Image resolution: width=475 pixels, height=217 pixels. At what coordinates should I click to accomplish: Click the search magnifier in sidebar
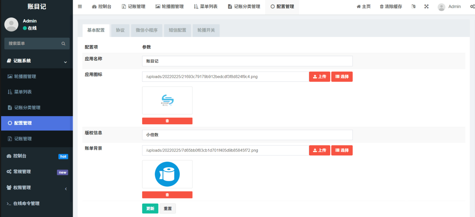(x=63, y=44)
